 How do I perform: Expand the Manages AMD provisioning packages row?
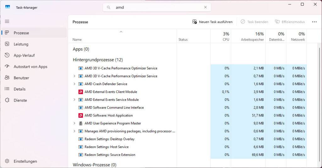[x=75, y=131]
